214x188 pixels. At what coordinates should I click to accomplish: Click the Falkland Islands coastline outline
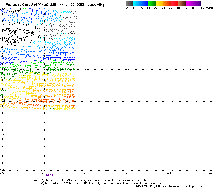click(x=18, y=36)
